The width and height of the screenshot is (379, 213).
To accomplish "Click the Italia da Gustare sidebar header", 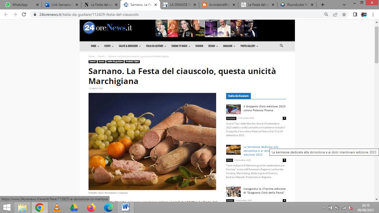I will pyautogui.click(x=238, y=96).
